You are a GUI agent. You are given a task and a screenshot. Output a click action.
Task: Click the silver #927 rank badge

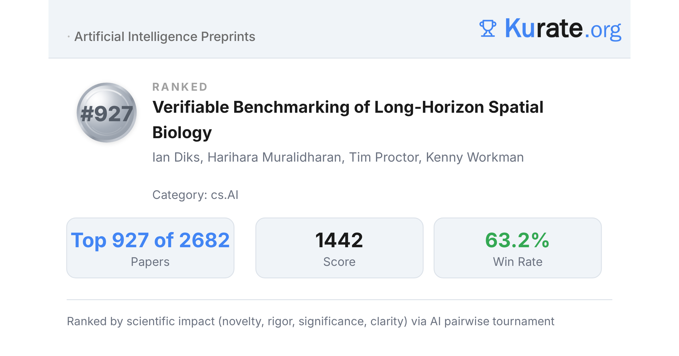[x=107, y=112]
